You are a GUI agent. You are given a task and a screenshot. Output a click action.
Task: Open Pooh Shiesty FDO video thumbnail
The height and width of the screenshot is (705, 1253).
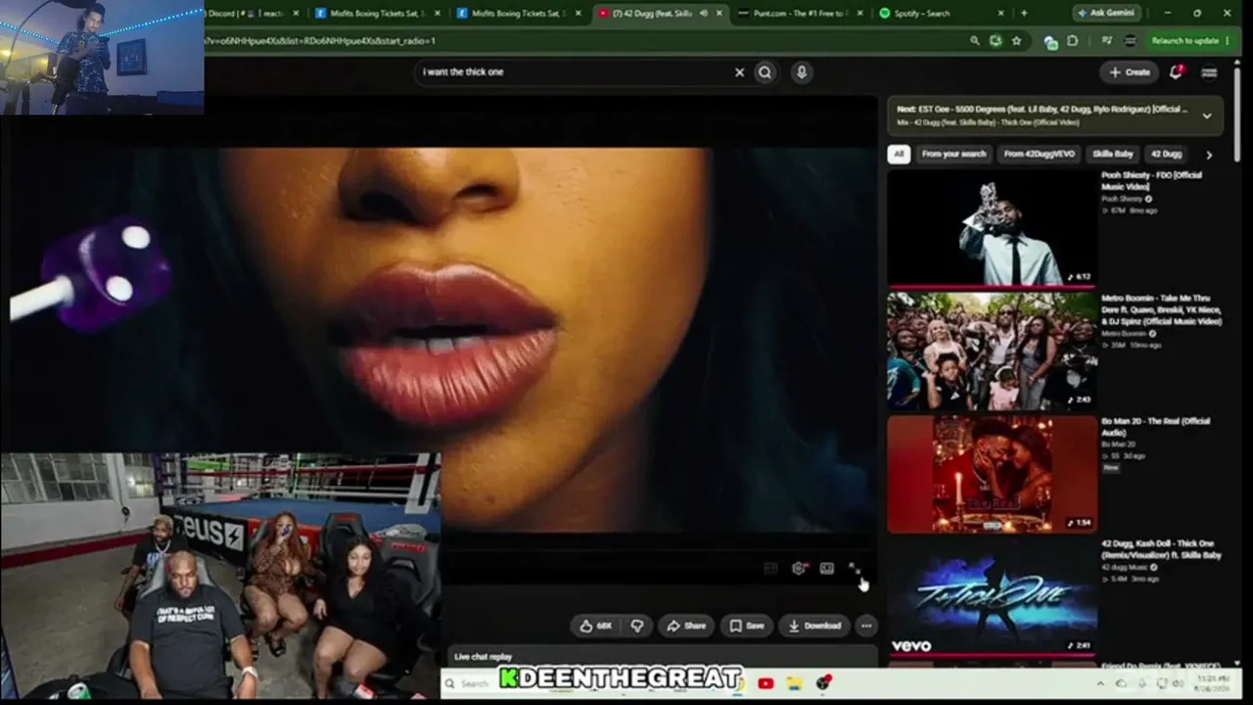click(x=993, y=228)
